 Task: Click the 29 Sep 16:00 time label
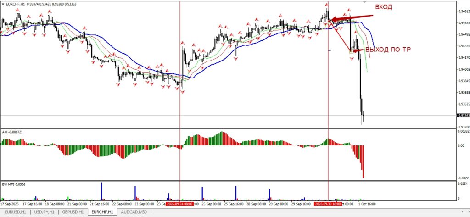(301, 204)
